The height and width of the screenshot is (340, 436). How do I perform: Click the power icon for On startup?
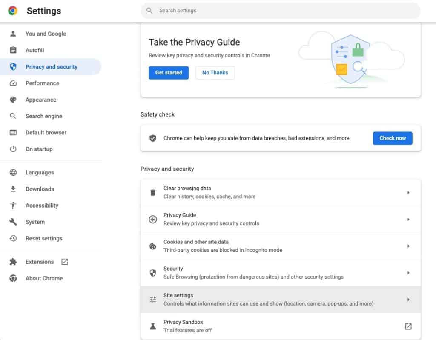tap(13, 149)
